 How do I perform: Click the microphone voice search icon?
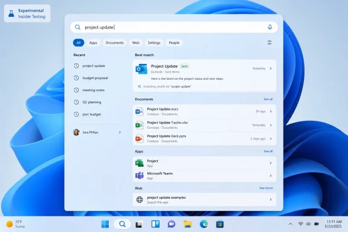(269, 27)
